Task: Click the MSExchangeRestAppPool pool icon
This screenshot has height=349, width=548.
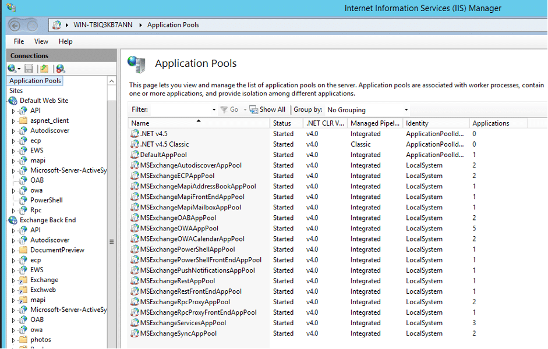Action: [x=135, y=281]
